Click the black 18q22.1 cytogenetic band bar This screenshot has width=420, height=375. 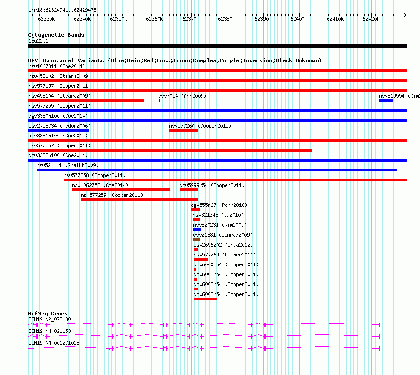pos(217,46)
